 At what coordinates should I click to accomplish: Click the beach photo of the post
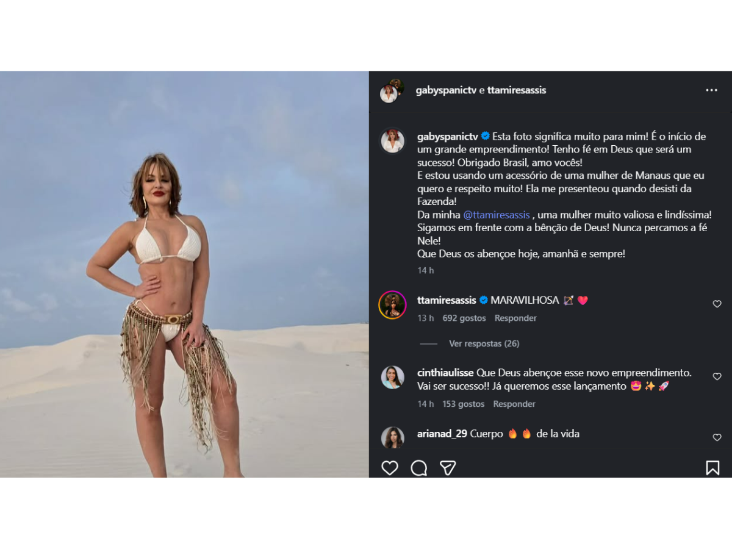(184, 274)
